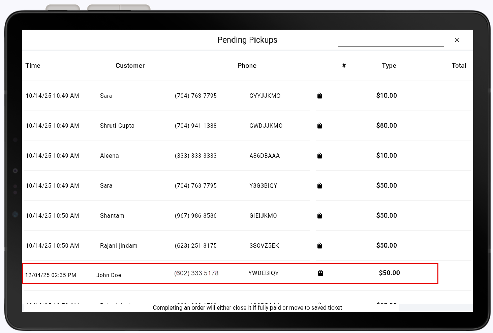Viewport: 493px width, 333px height.
Task: Sort orders by the Time column header
Action: (33, 65)
